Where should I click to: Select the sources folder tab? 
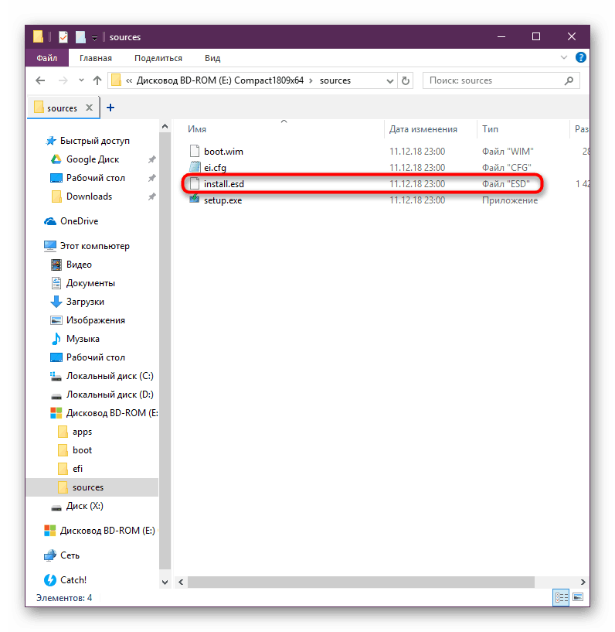[x=62, y=108]
